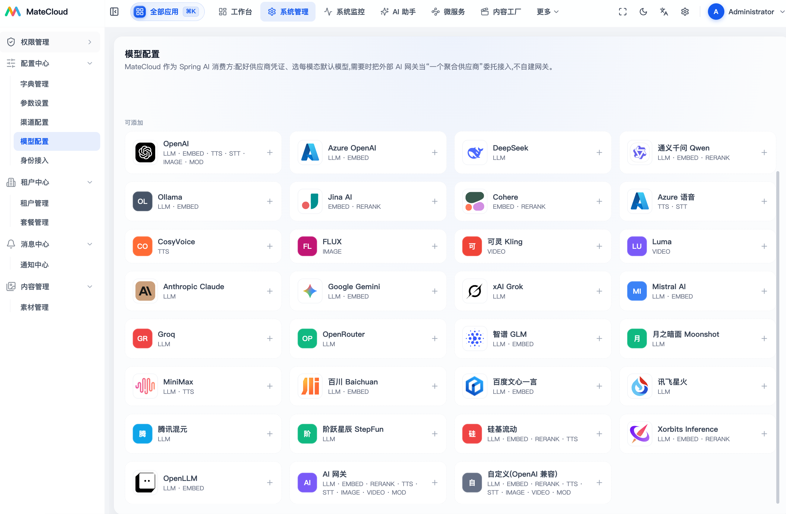Collapse the sidebar with the toggle icon
Viewport: 786px width, 514px height.
tap(114, 12)
